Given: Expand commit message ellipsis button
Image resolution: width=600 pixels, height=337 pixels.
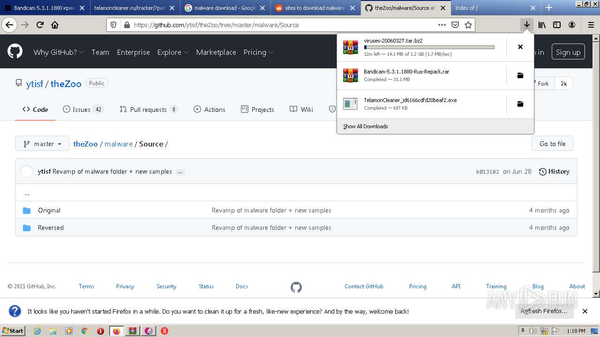Looking at the screenshot, I should [x=180, y=172].
